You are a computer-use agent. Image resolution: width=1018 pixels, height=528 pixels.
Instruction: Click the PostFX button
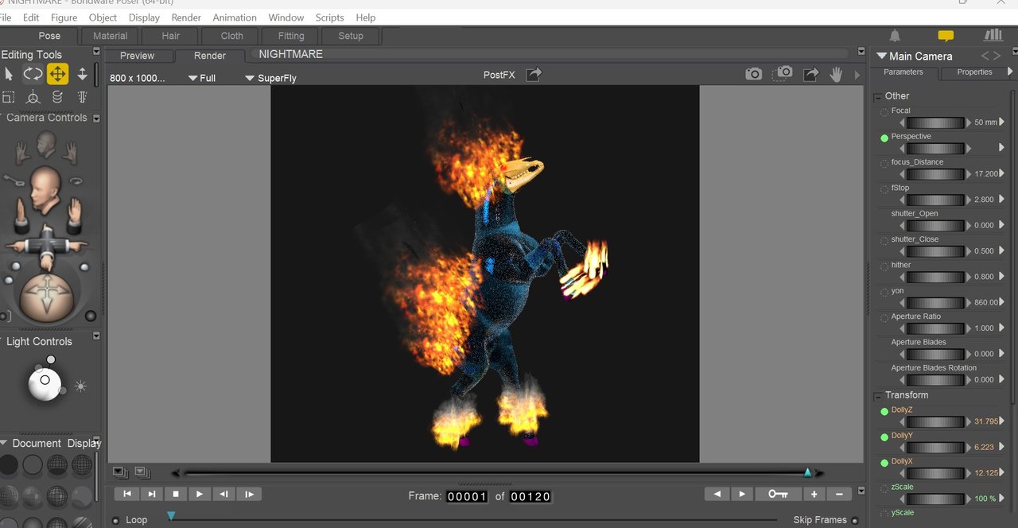point(499,75)
